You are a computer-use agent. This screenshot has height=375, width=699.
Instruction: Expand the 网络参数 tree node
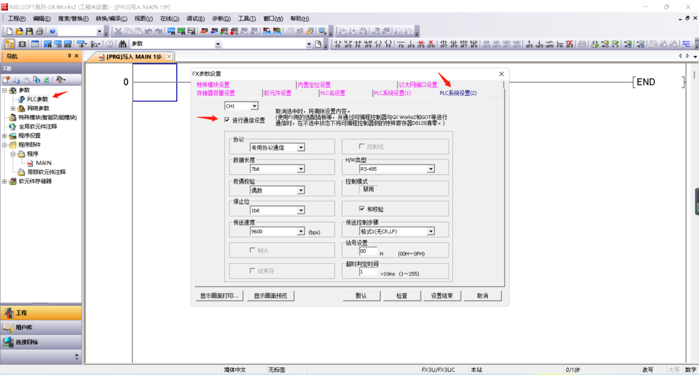point(13,108)
